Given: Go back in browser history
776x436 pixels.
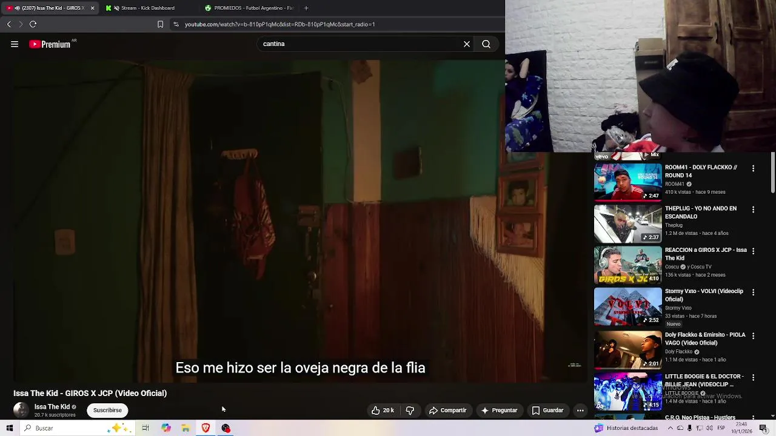Looking at the screenshot, I should click(9, 24).
